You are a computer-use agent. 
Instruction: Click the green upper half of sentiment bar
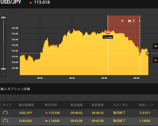(x=4, y=32)
